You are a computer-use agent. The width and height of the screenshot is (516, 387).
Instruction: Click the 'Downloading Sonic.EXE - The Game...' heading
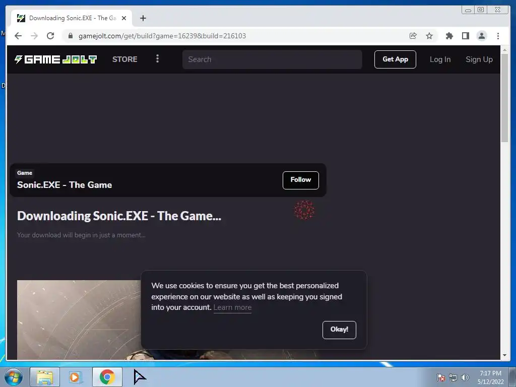119,216
